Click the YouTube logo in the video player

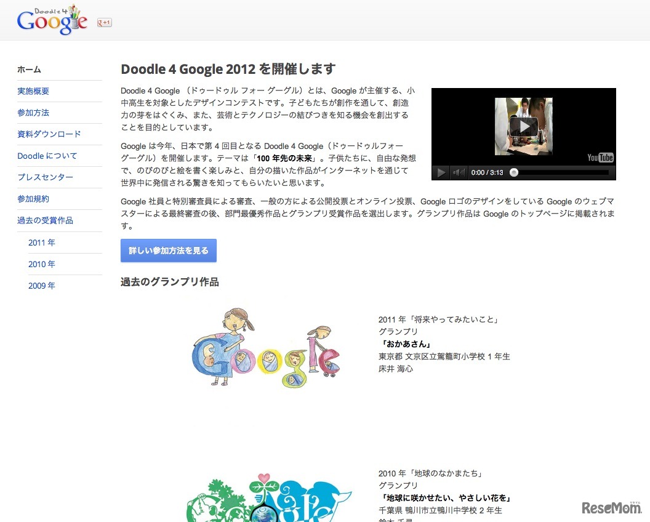[x=600, y=158]
